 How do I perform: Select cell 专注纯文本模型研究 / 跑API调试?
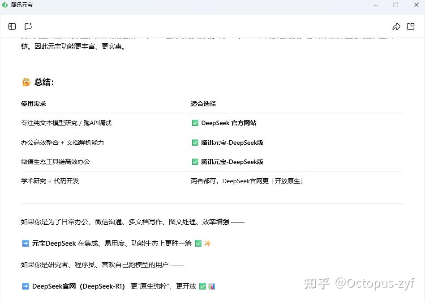[66, 123]
